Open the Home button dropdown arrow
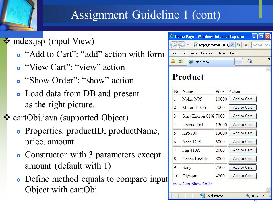The width and height of the screenshot is (273, 205). click(255, 61)
